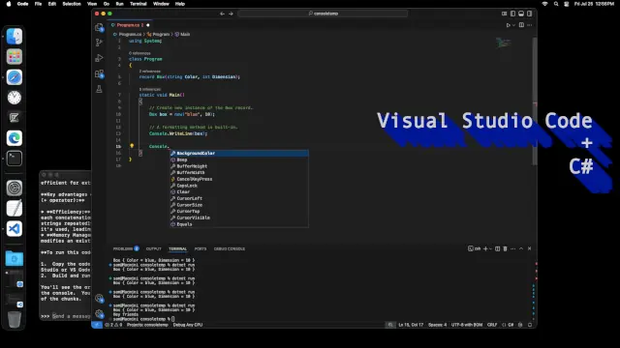Open the Explorer view in activity bar
The height and width of the screenshot is (348, 620).
[99, 27]
